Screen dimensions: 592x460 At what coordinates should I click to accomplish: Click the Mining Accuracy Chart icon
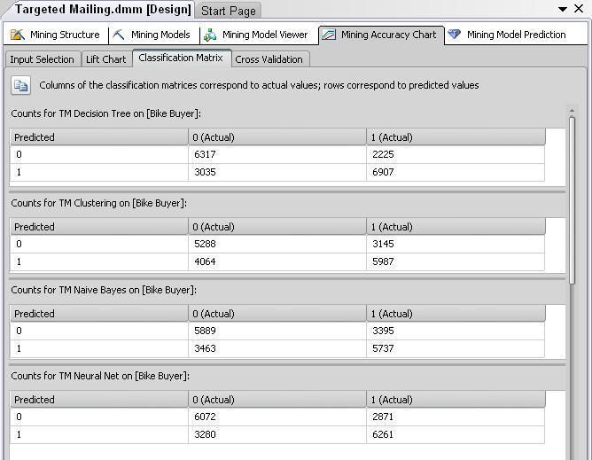click(x=329, y=35)
